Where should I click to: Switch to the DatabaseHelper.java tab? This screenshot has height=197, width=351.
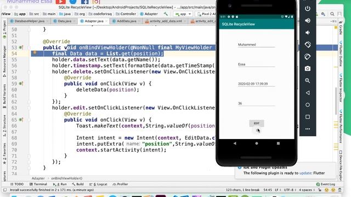[x=29, y=21]
